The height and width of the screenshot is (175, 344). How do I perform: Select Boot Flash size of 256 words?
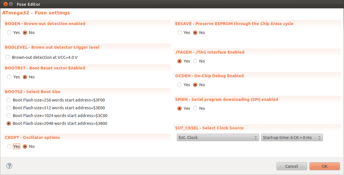9,100
